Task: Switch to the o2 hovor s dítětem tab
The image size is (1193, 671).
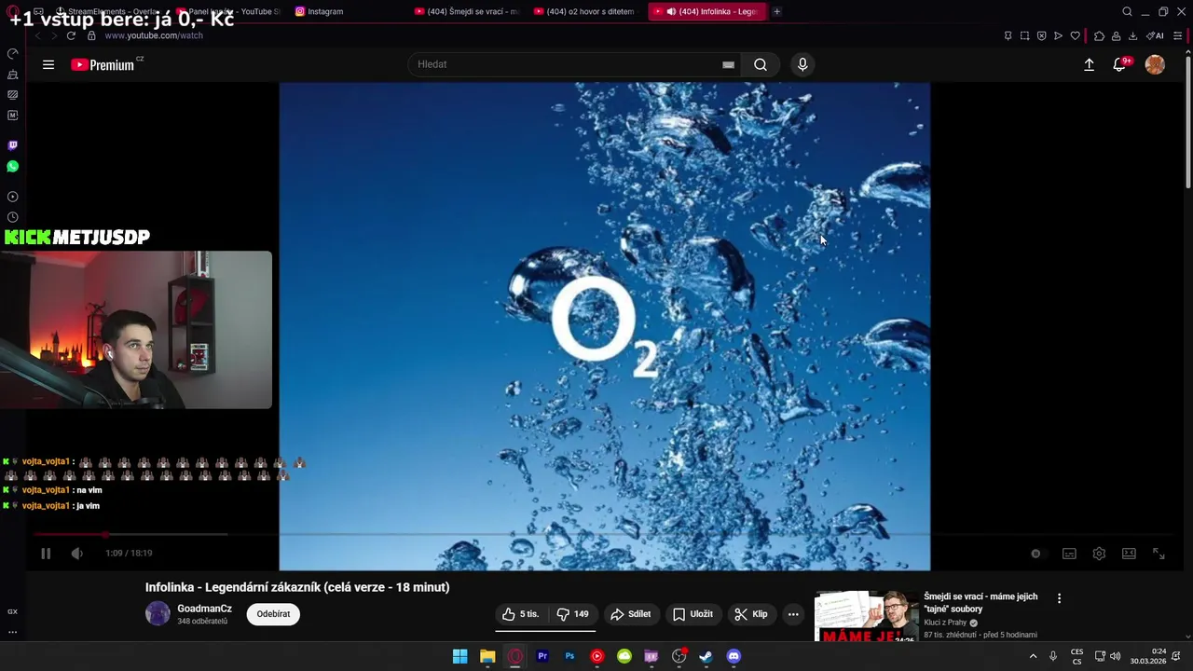Action: click(587, 11)
